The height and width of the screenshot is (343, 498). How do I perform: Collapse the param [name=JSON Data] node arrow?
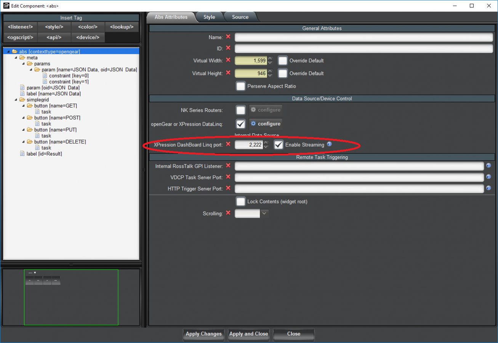(x=31, y=70)
